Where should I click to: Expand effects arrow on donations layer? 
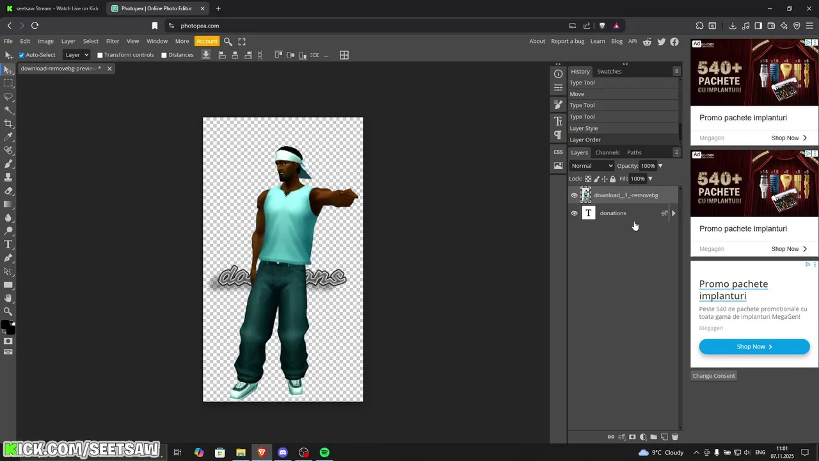coord(673,213)
